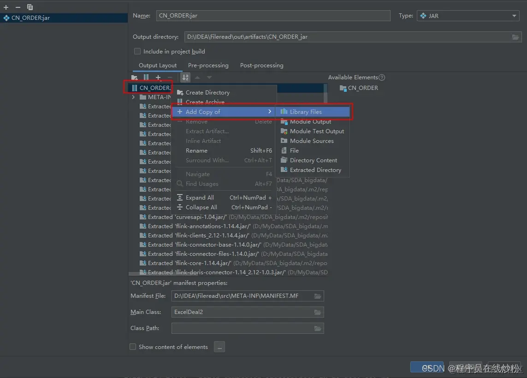This screenshot has width=527, height=378.
Task: Expand the META-INF folder node
Action: pyautogui.click(x=133, y=97)
